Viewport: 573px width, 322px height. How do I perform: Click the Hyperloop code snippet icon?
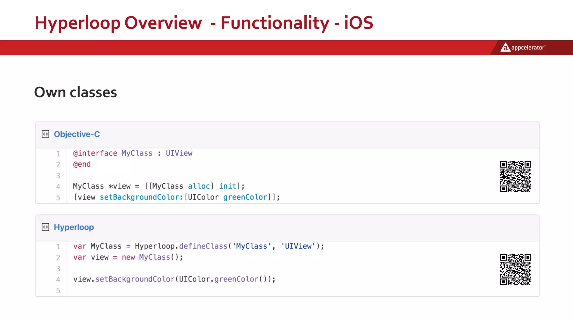(x=45, y=227)
